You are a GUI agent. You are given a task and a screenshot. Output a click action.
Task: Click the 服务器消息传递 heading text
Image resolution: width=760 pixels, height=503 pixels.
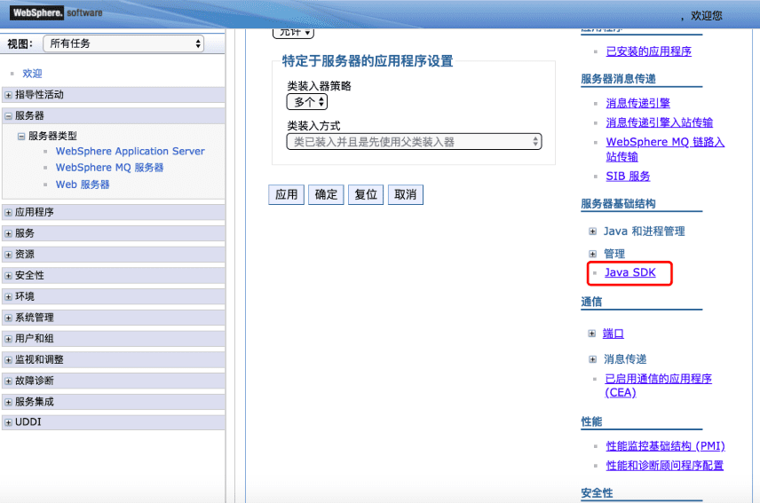coord(618,79)
